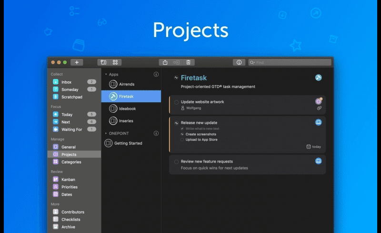
Task: Click the Inbox count badge
Action: point(91,82)
